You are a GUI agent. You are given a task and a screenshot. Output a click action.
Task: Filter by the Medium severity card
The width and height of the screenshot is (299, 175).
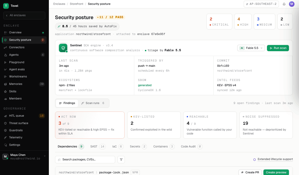(264, 22)
